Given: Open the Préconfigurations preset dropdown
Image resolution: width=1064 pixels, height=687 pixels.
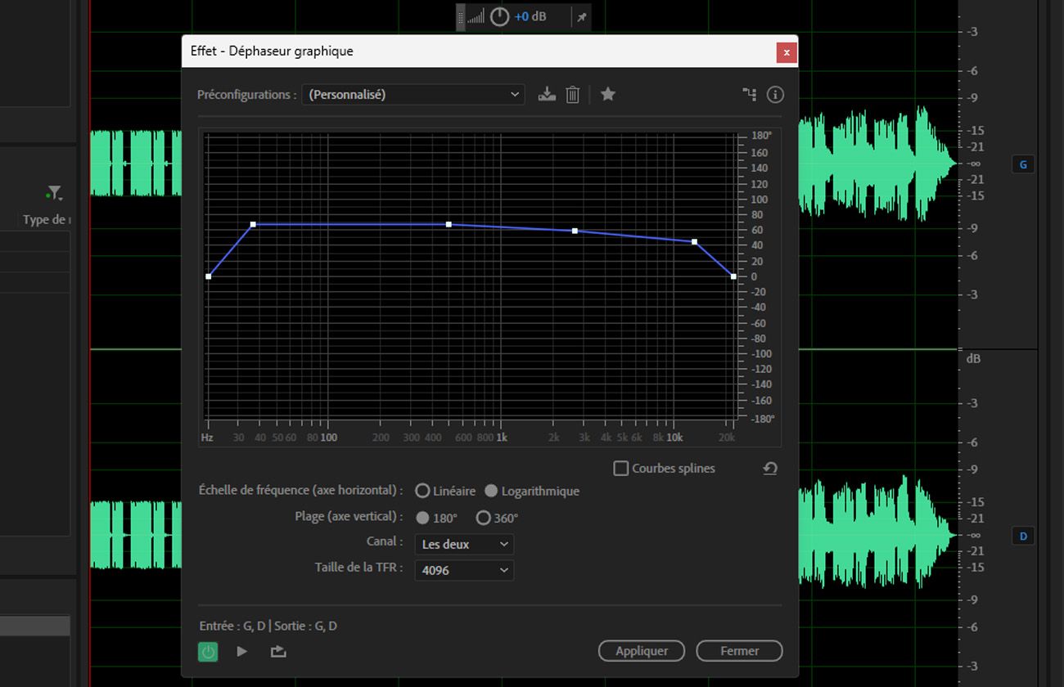Looking at the screenshot, I should click(x=413, y=94).
